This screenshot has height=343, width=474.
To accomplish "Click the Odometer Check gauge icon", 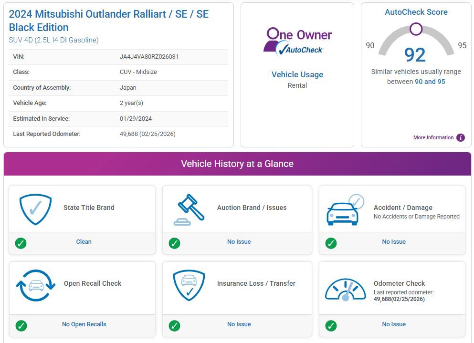I will tap(345, 289).
